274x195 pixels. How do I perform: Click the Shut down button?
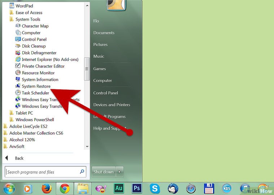[104, 172]
